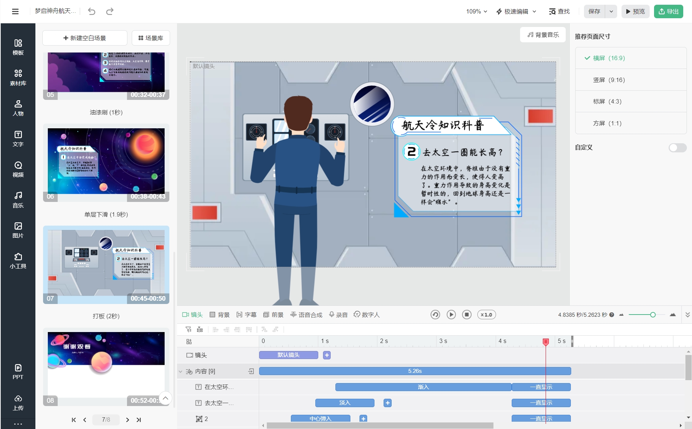
Task: Click the timeline zoom-in mountain icon
Action: (x=673, y=315)
